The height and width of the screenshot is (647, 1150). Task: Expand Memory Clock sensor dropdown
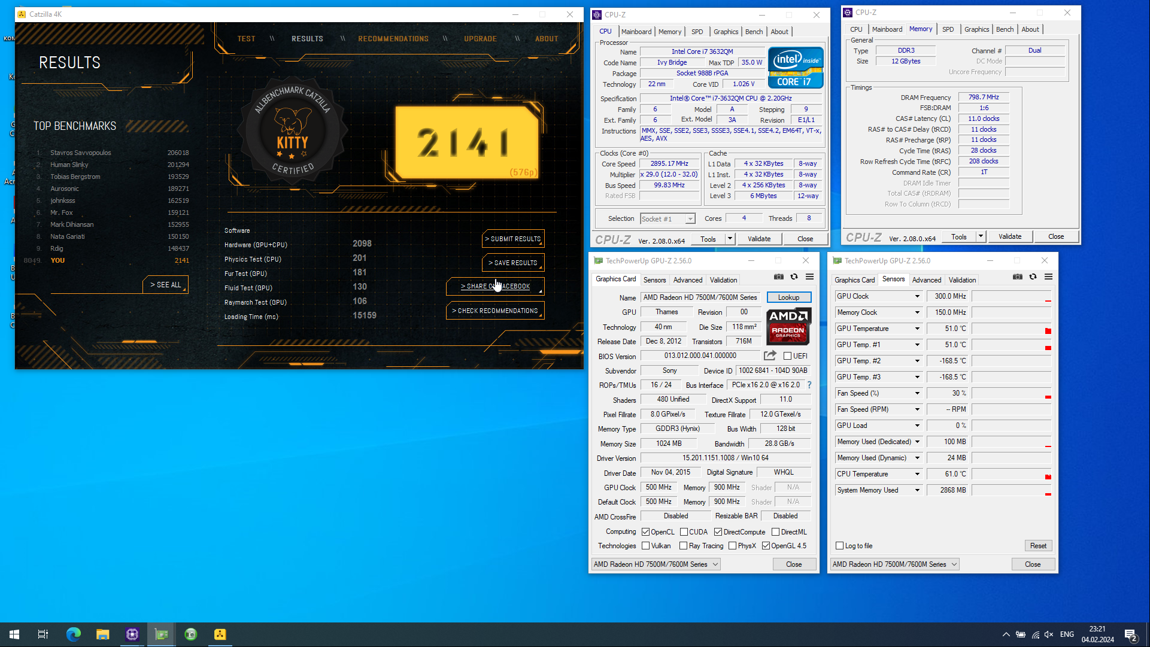coord(917,312)
